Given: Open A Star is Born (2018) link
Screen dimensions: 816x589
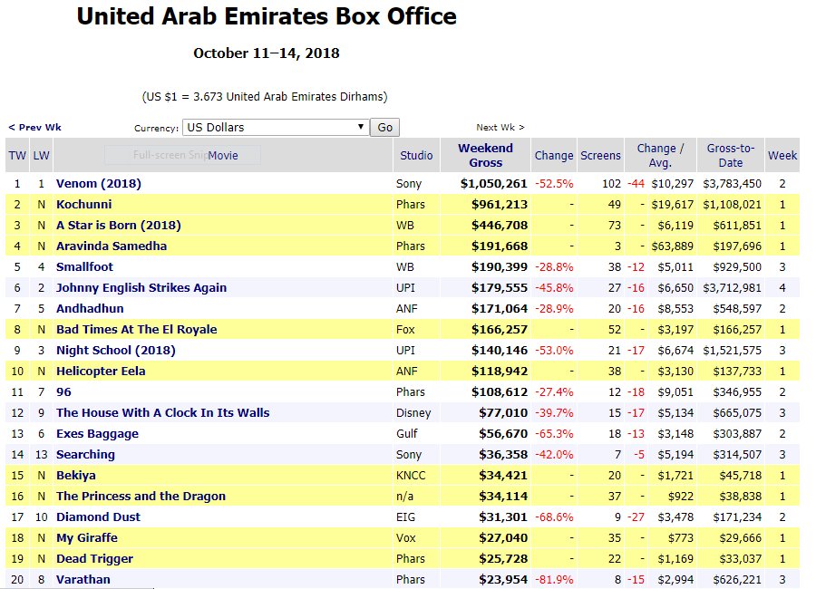Looking at the screenshot, I should 119,226.
